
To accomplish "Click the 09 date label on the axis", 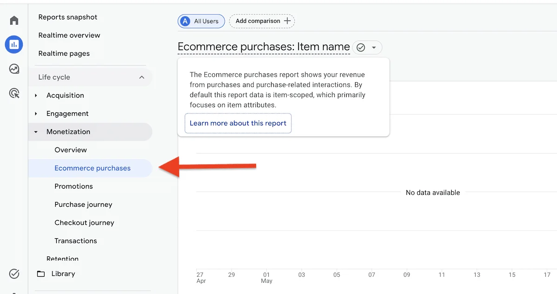I will 407,275.
